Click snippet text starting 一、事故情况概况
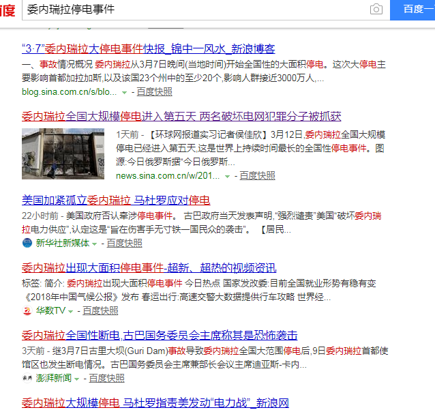Viewport: 435px width, 410px height. click(x=204, y=72)
